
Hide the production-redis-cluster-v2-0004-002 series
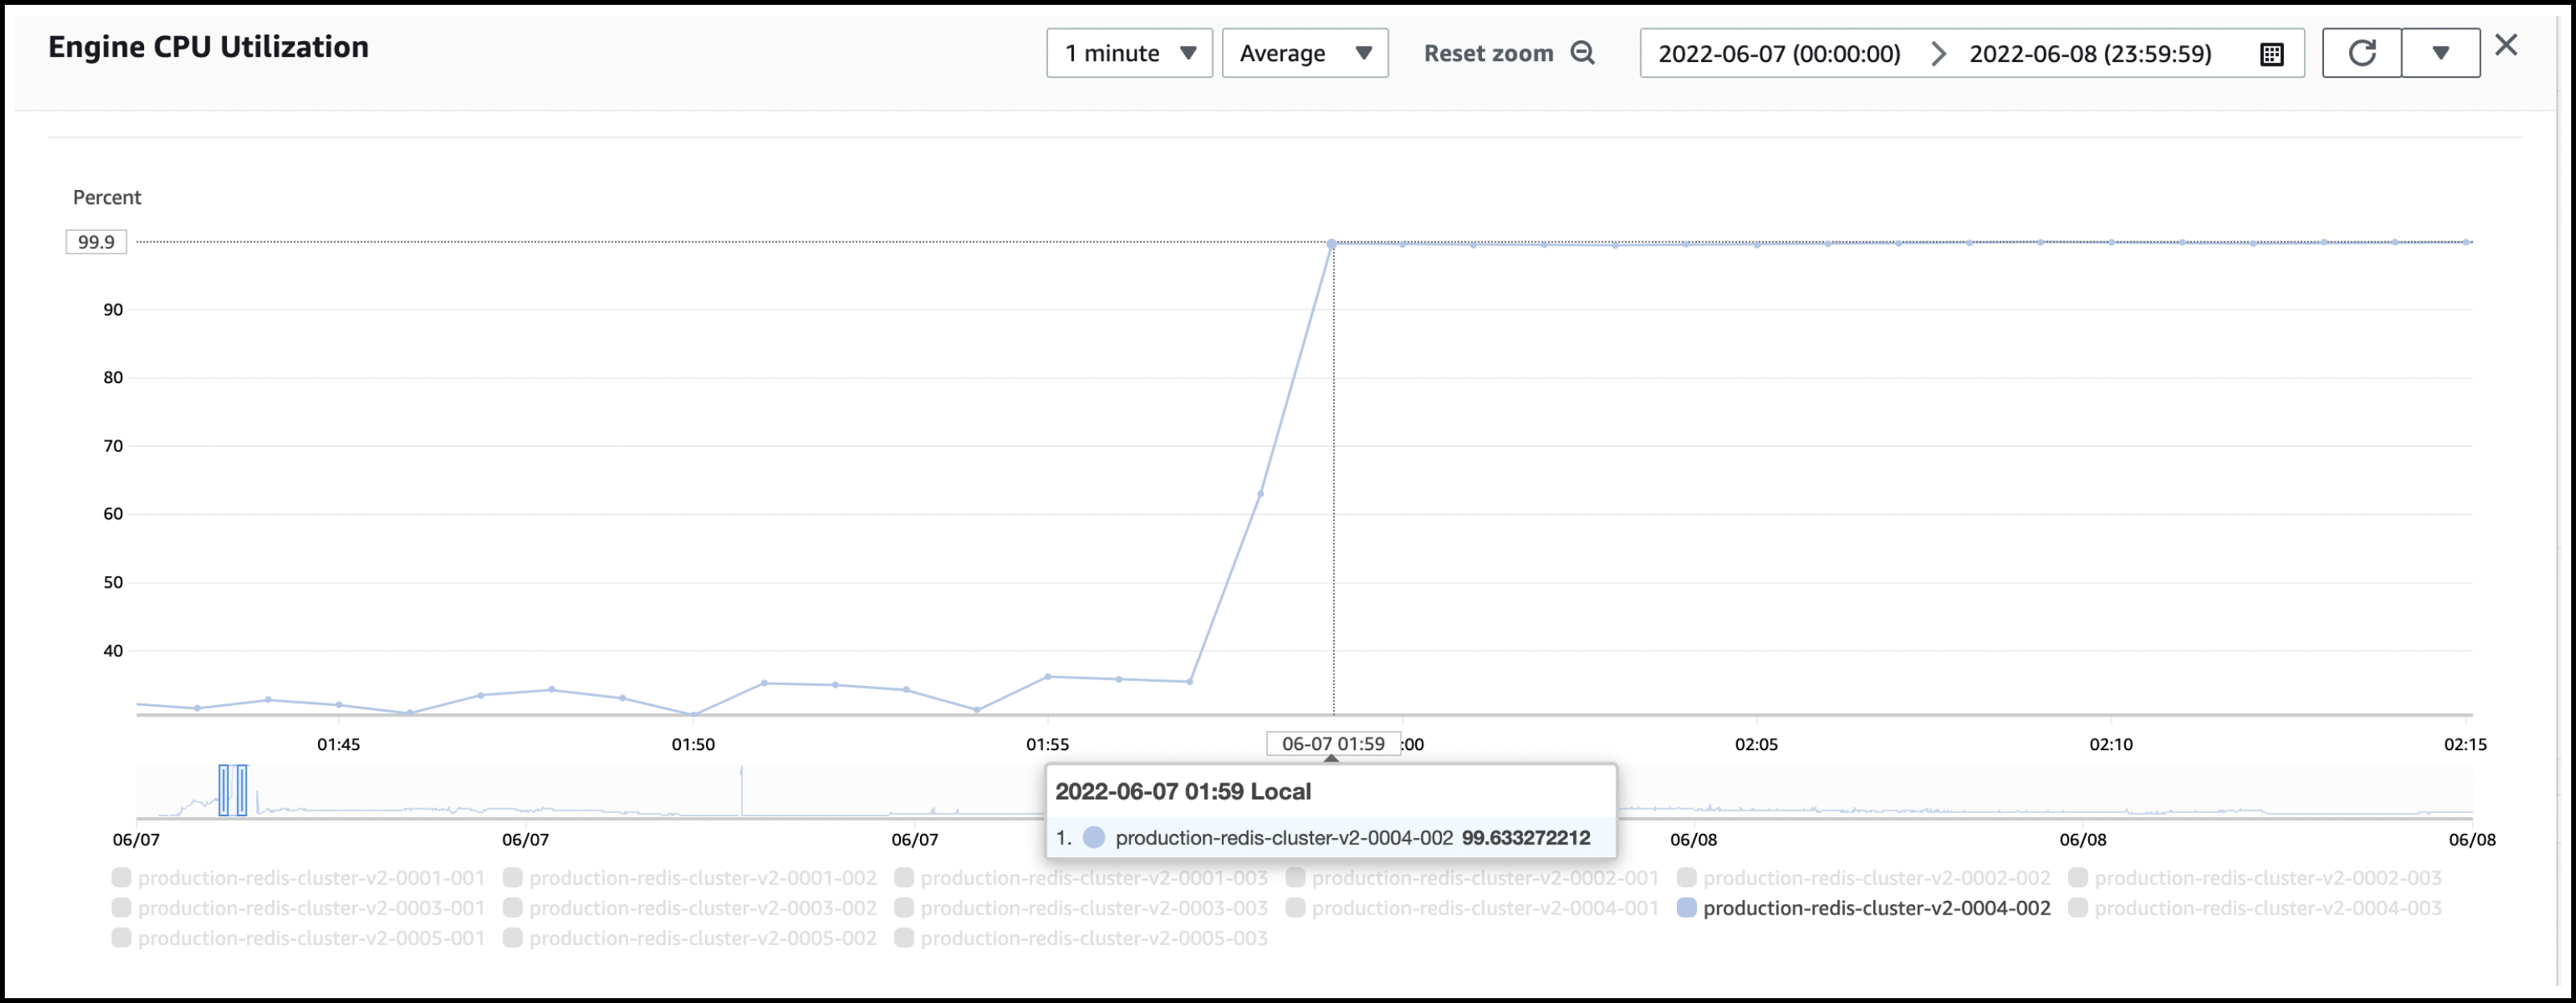point(1864,907)
